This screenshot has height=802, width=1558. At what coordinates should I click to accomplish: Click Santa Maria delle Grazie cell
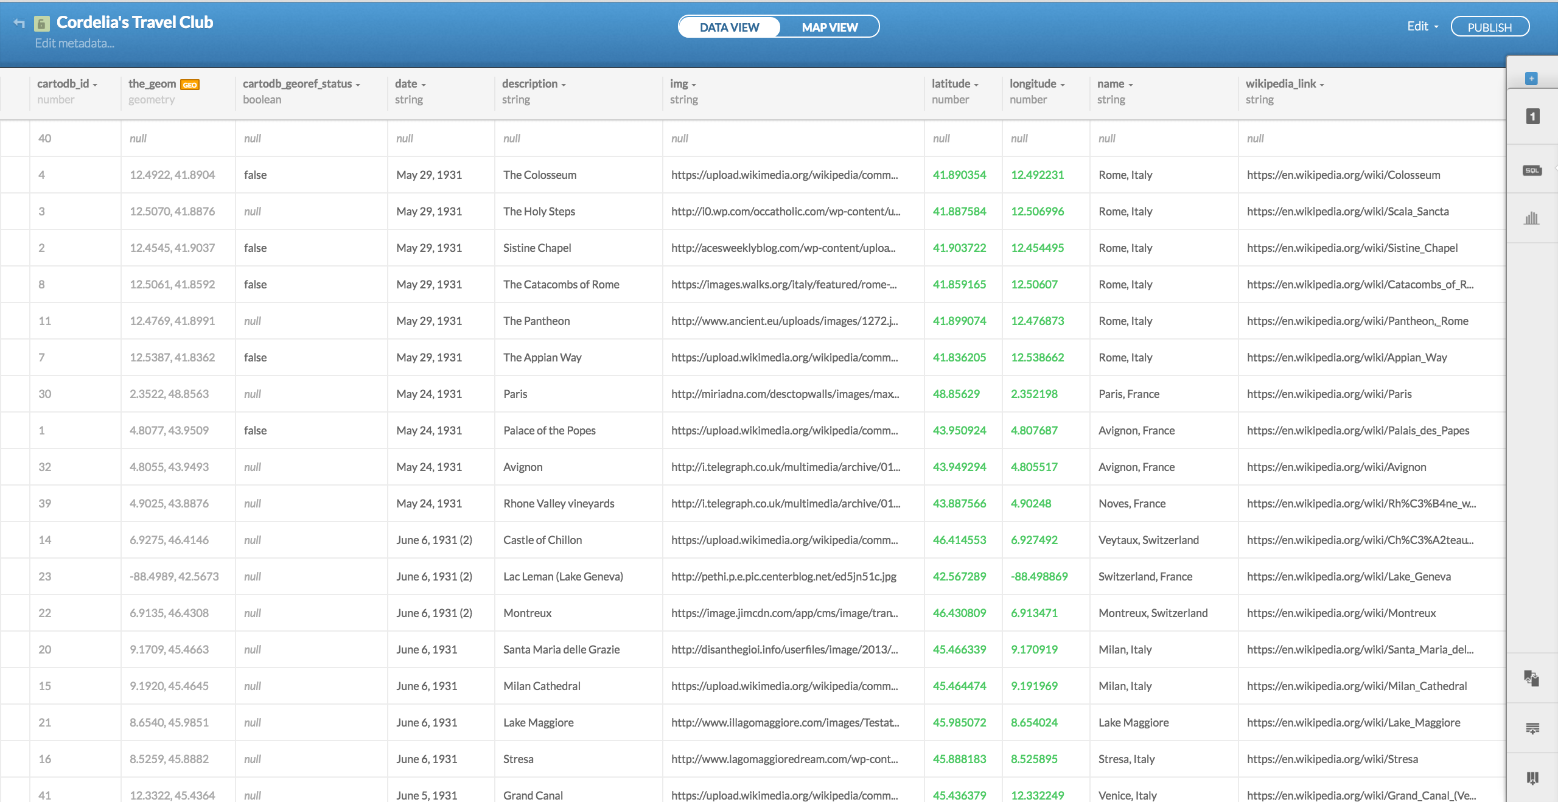pos(579,650)
